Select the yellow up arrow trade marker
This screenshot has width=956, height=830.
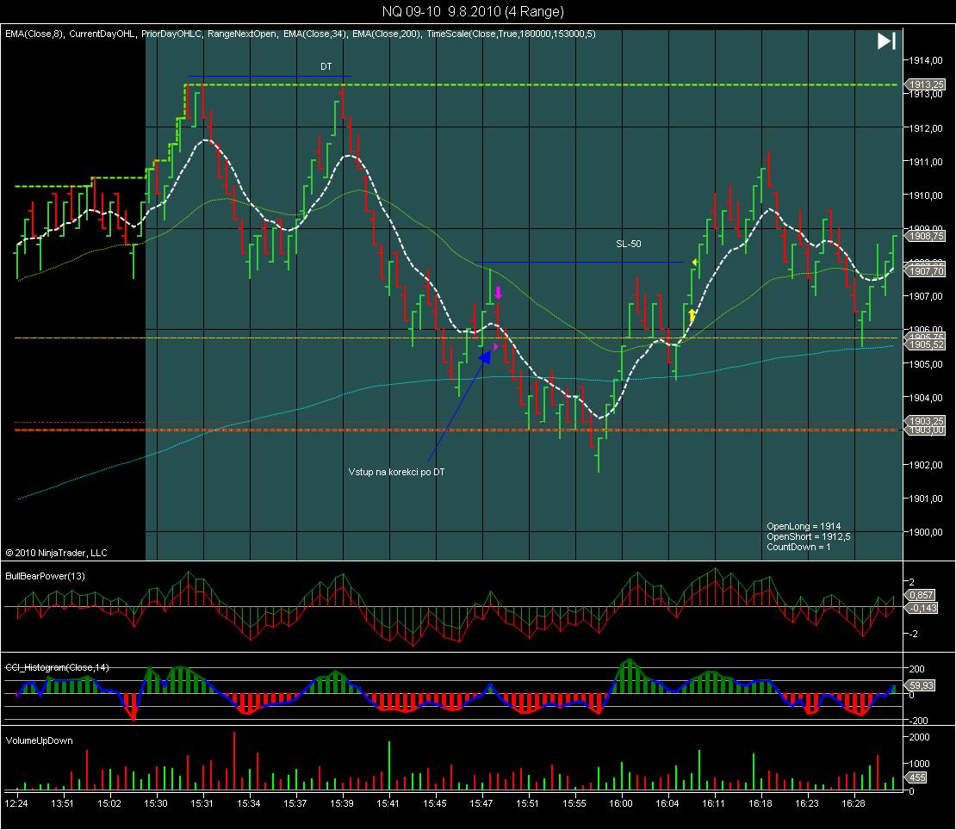(692, 315)
